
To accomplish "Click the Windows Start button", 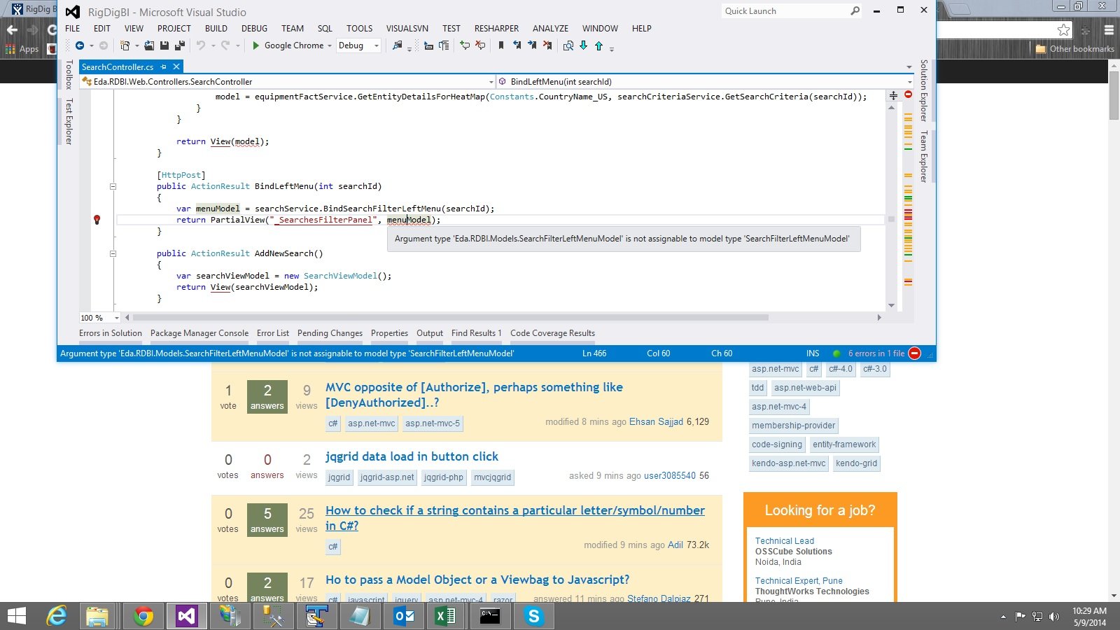I will coord(16,616).
